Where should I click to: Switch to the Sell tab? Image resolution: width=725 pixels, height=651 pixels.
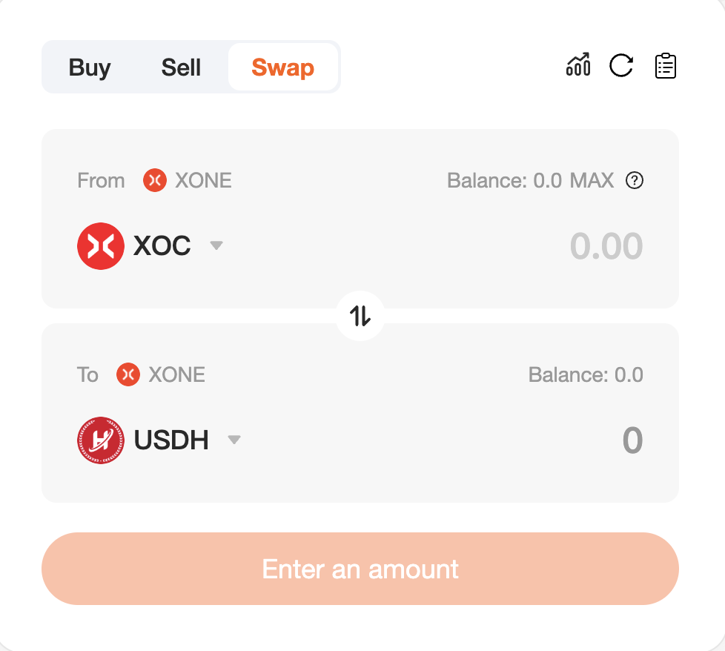point(181,67)
